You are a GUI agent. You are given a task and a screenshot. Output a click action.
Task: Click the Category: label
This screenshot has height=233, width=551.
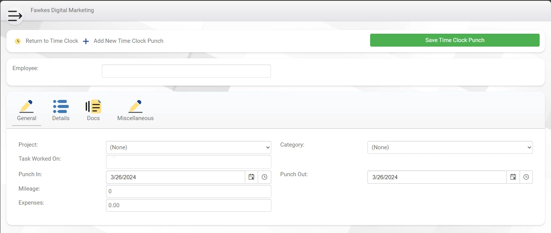coord(292,145)
